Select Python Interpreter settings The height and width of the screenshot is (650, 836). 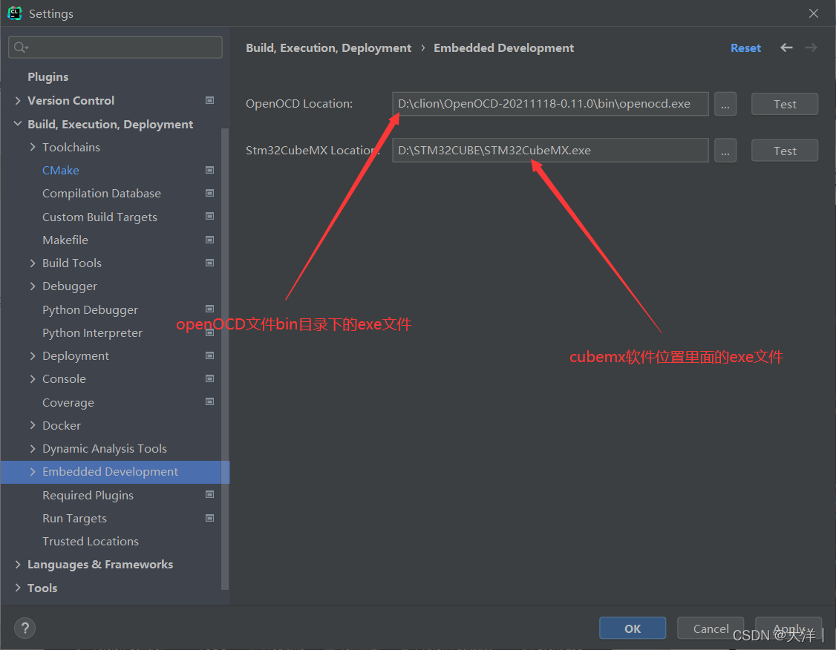(92, 332)
